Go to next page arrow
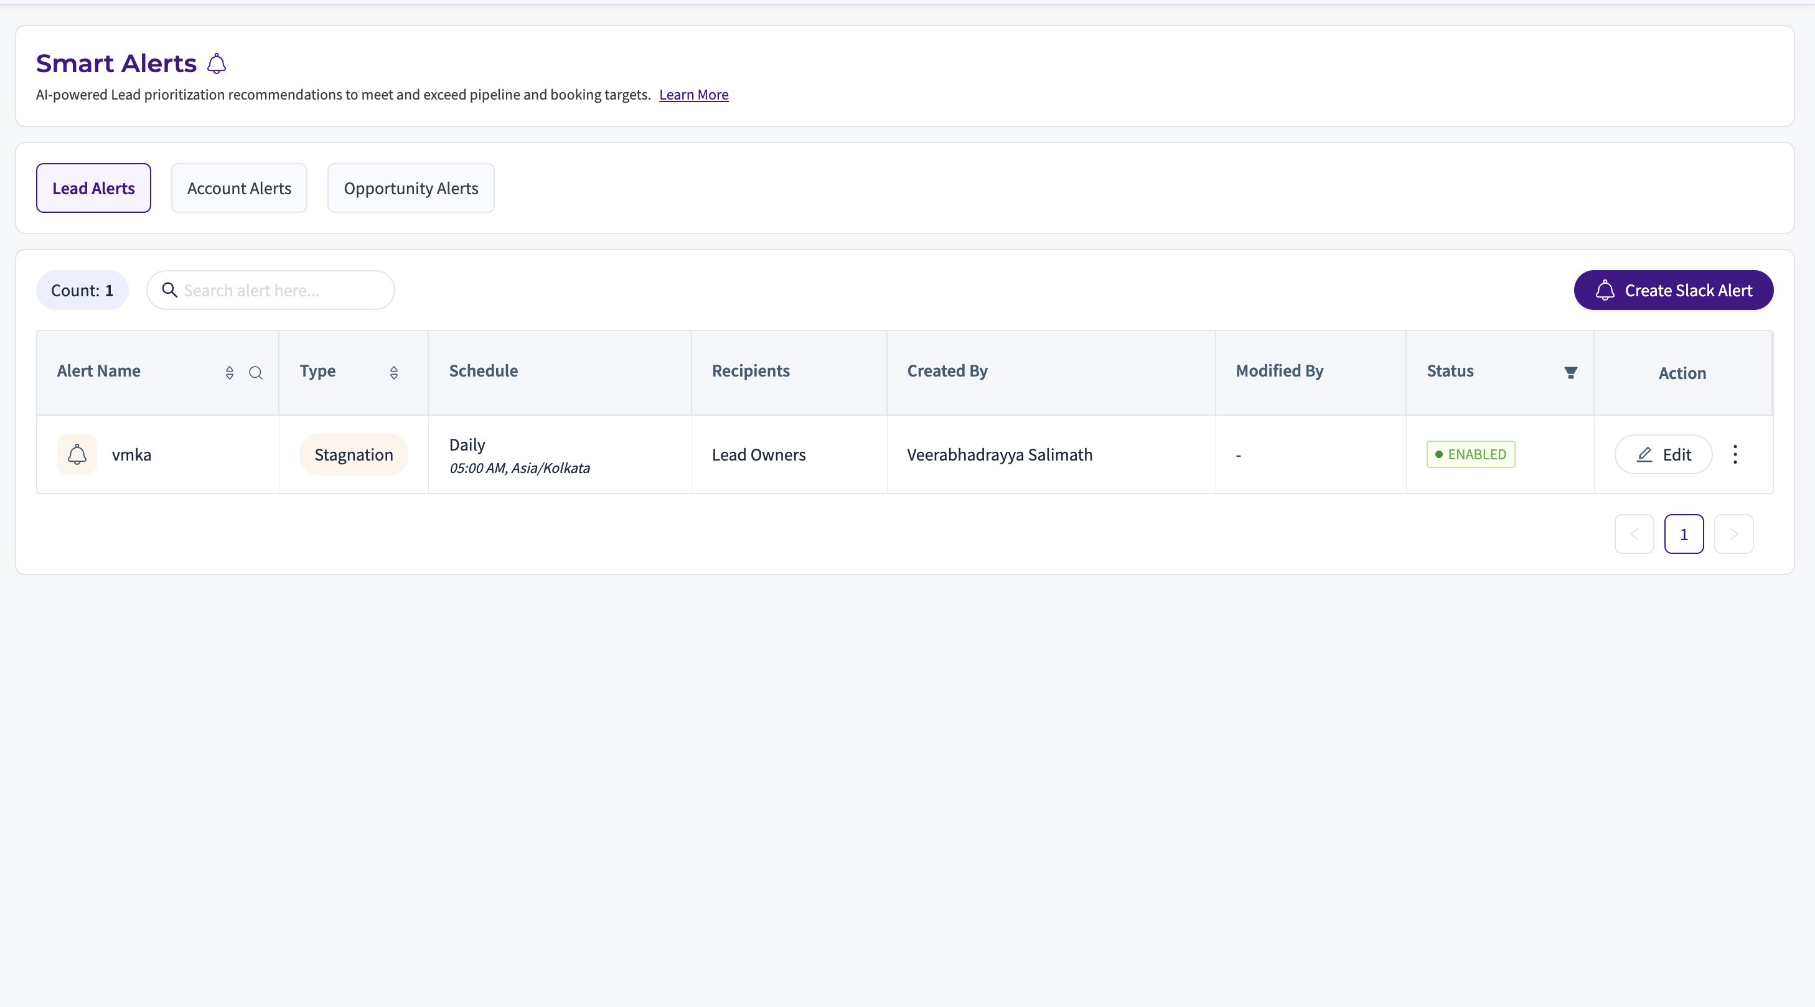Image resolution: width=1815 pixels, height=1007 pixels. coord(1733,534)
